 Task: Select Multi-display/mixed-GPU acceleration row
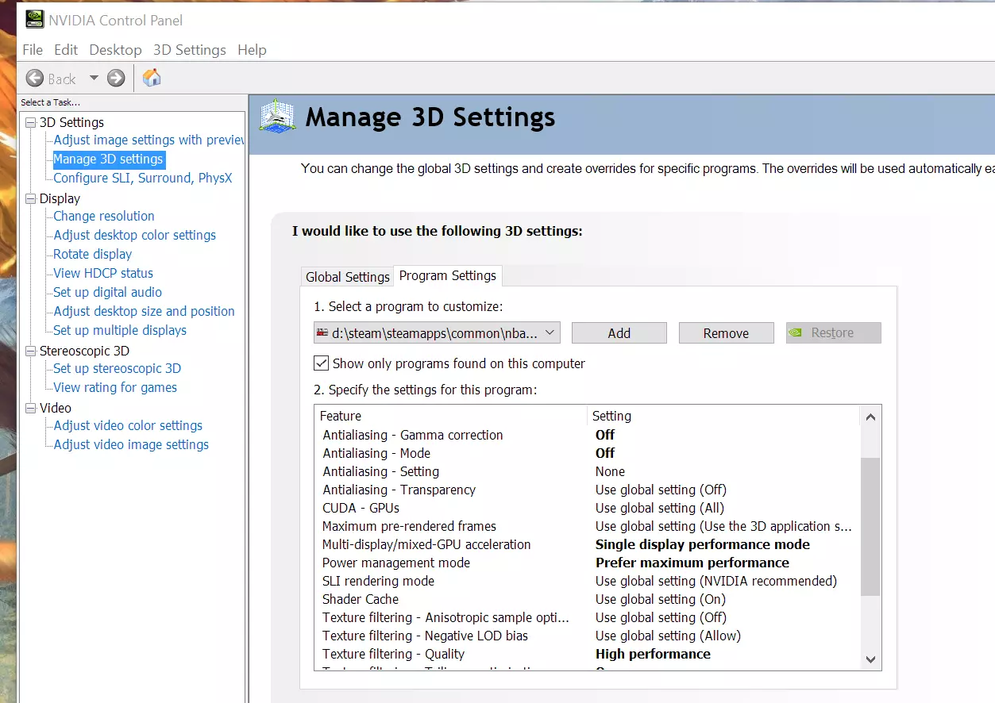pyautogui.click(x=588, y=544)
